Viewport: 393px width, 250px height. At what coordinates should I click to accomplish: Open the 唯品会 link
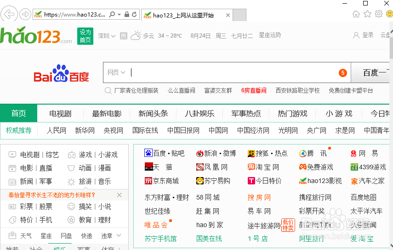coord(156,225)
